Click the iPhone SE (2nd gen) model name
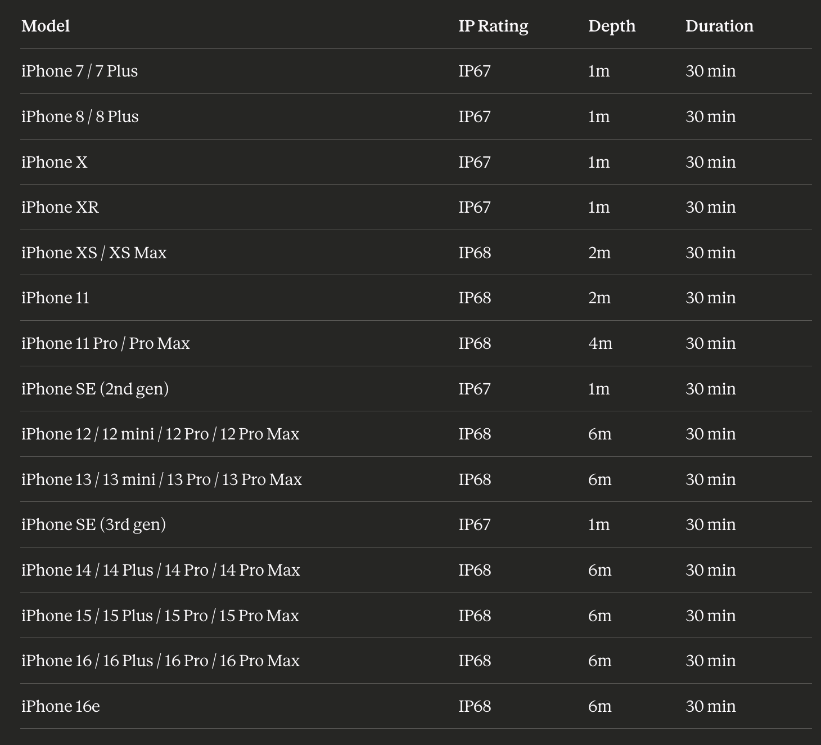This screenshot has height=745, width=821. click(95, 389)
